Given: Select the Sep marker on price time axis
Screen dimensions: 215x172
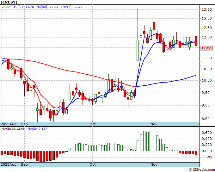Looking at the screenshot, I should pyautogui.click(x=24, y=124).
